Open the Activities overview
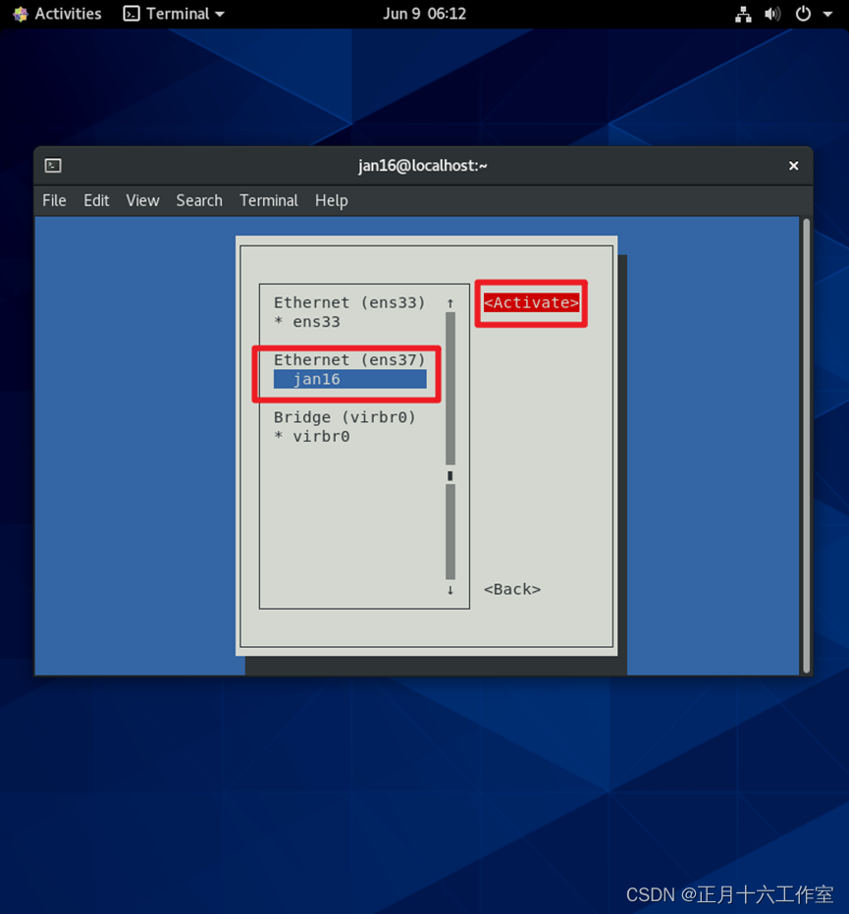The width and height of the screenshot is (849, 914). [68, 14]
